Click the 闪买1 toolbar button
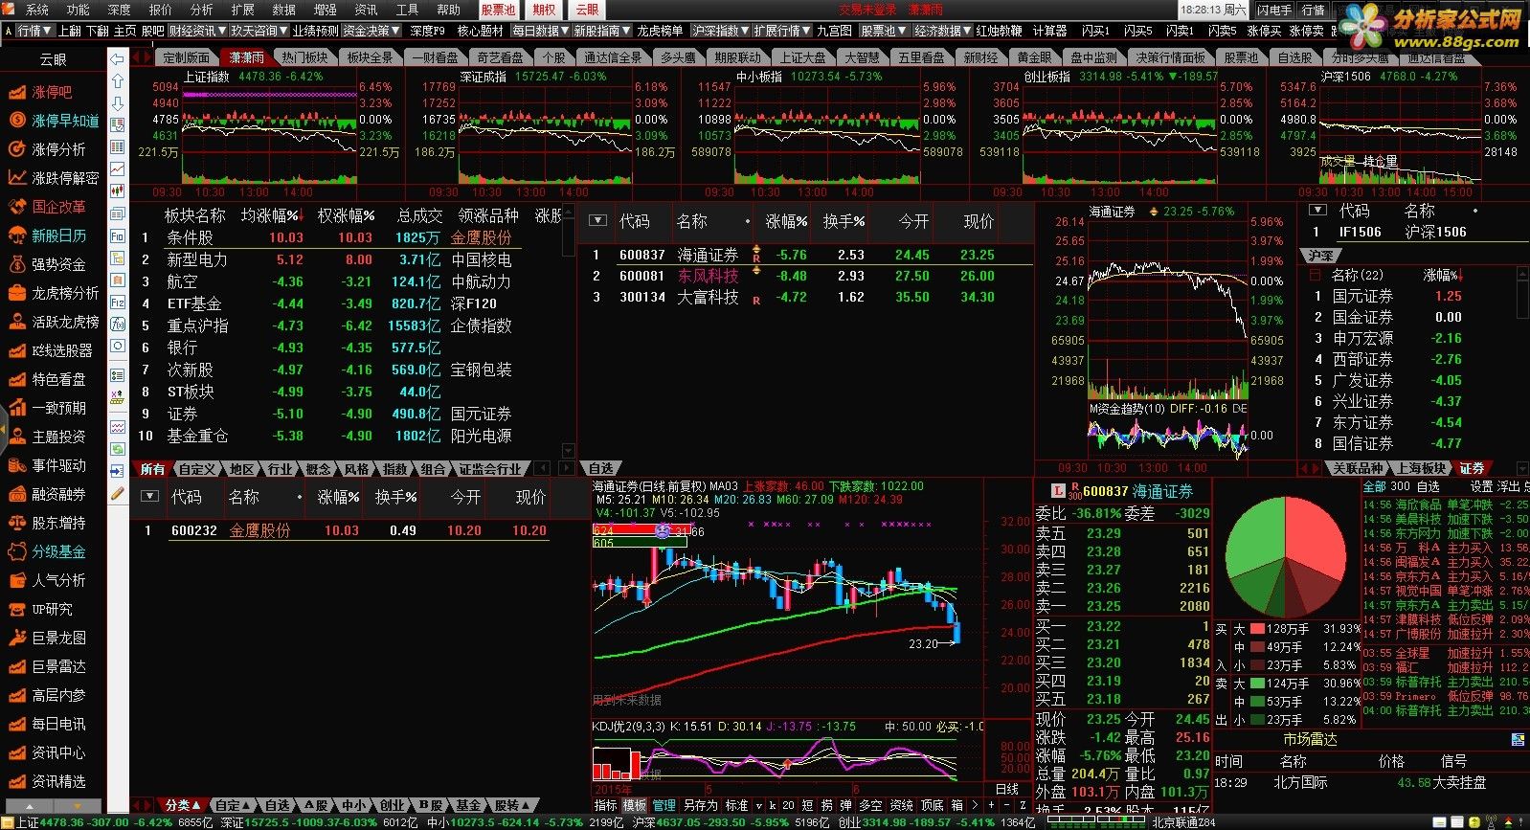Image resolution: width=1530 pixels, height=830 pixels. coord(1096,31)
